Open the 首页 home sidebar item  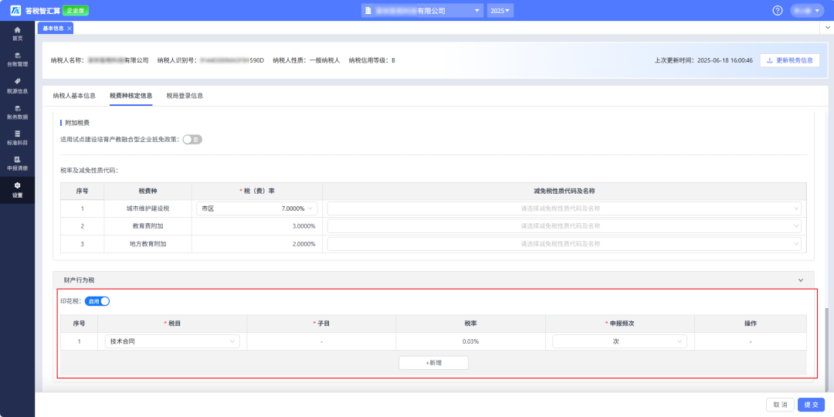click(17, 33)
